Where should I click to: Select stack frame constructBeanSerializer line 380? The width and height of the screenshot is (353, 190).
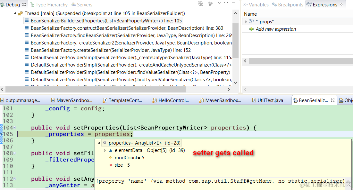click(127, 28)
